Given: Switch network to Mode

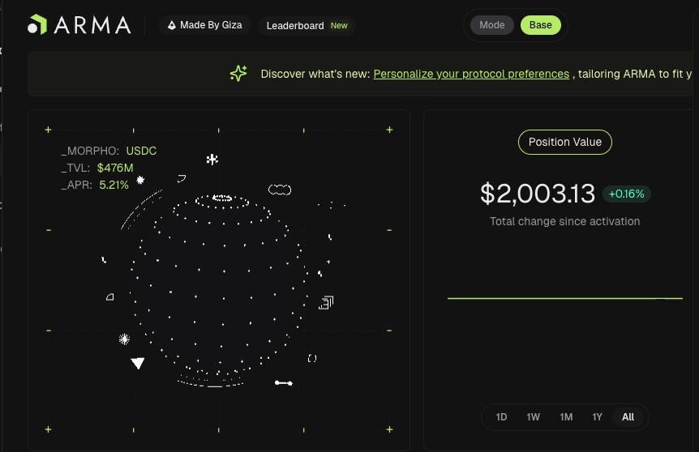Looking at the screenshot, I should pyautogui.click(x=491, y=25).
